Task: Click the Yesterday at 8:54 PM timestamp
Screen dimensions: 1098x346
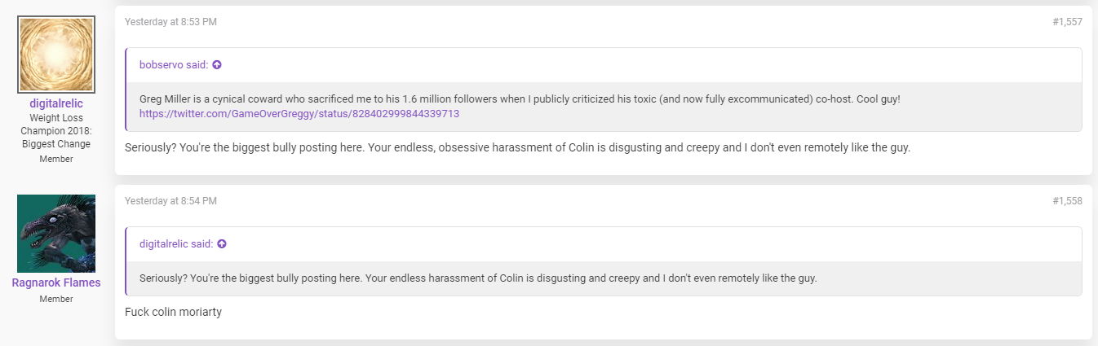Action: [170, 201]
